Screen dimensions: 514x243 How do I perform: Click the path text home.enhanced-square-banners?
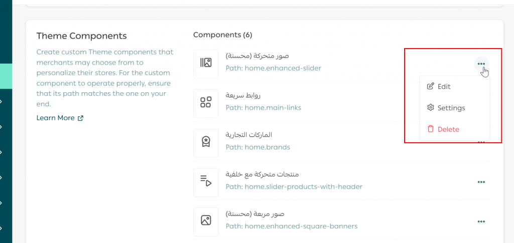(x=291, y=226)
